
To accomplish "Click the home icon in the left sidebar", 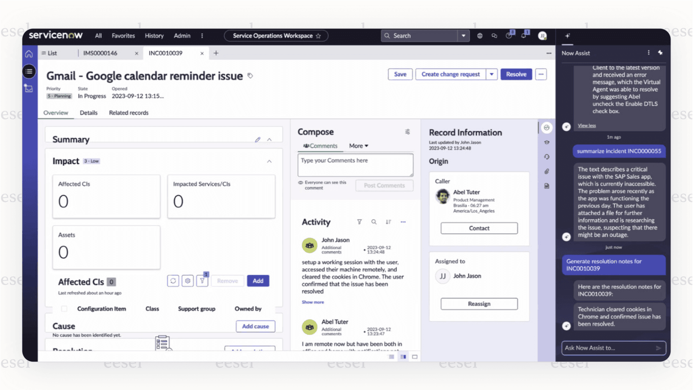I will [28, 53].
